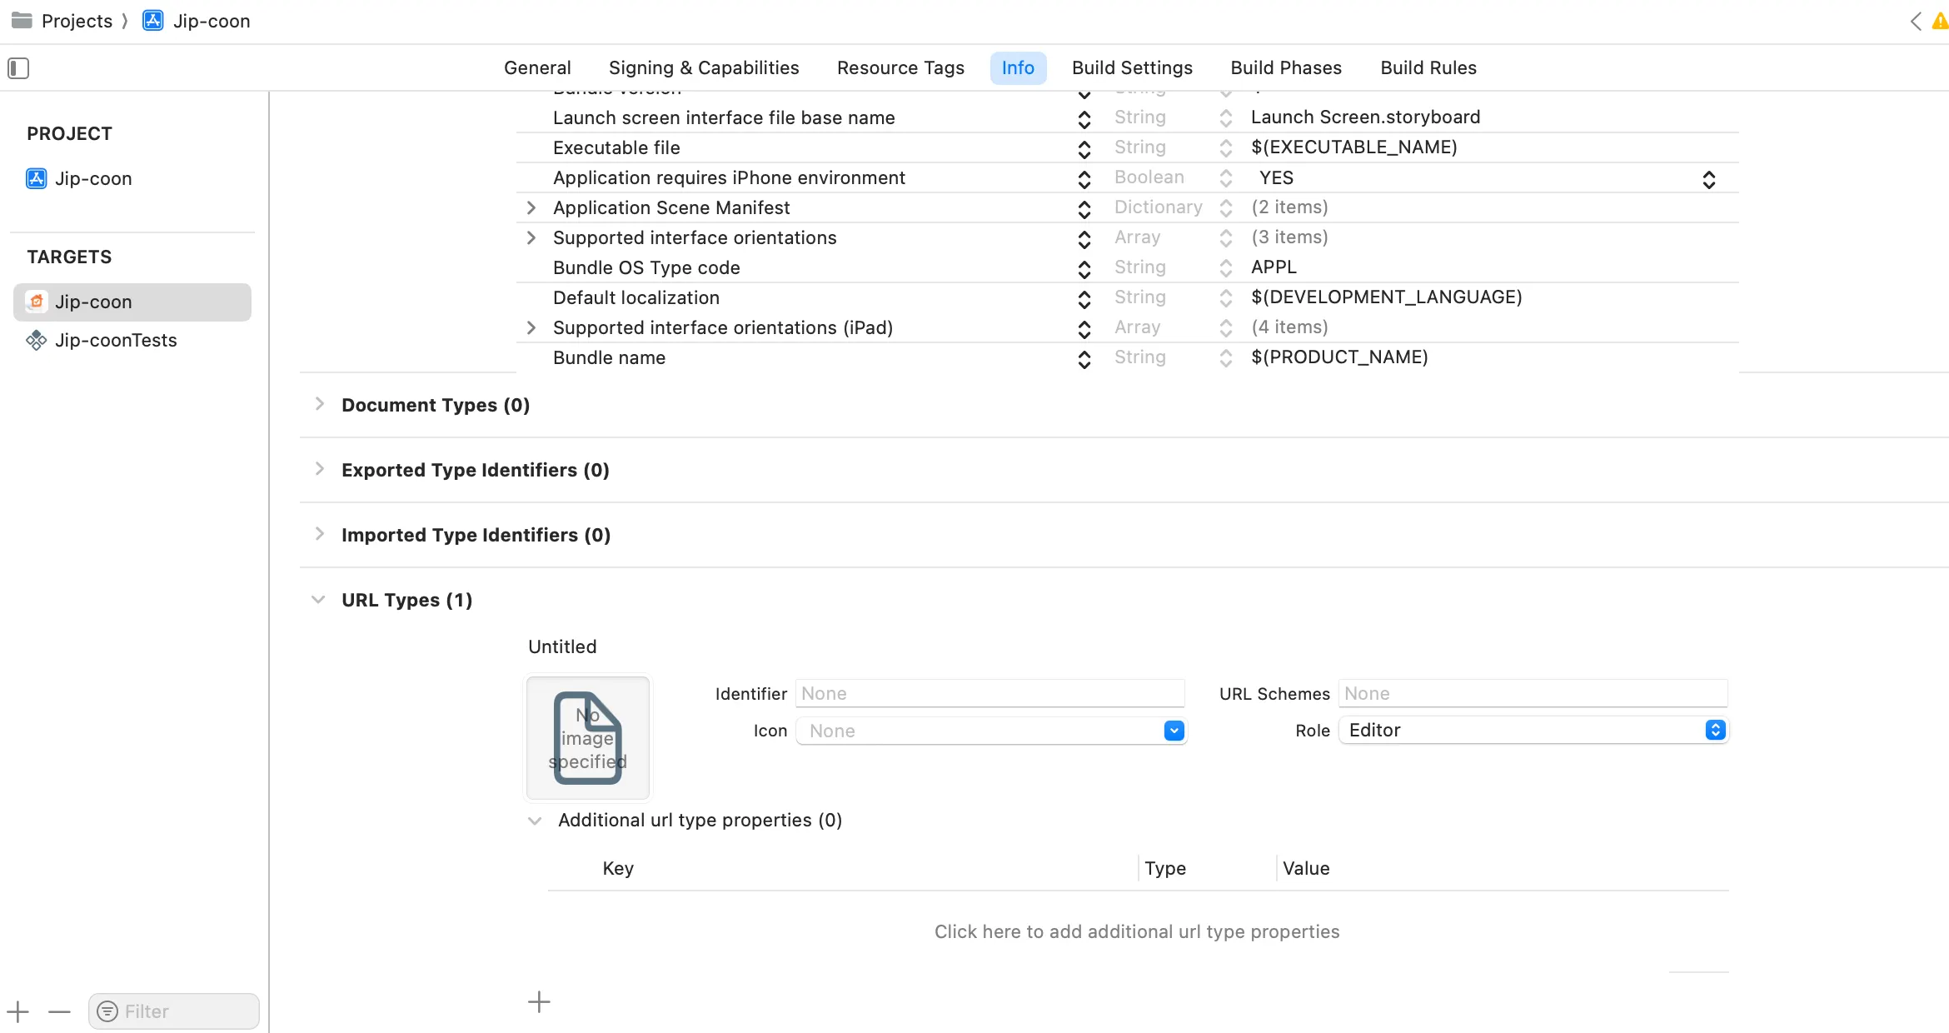Select the Jip-coonTests target
The width and height of the screenshot is (1949, 1033).
point(116,340)
